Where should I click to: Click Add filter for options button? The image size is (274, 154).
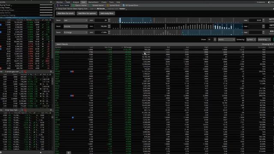(x=87, y=13)
